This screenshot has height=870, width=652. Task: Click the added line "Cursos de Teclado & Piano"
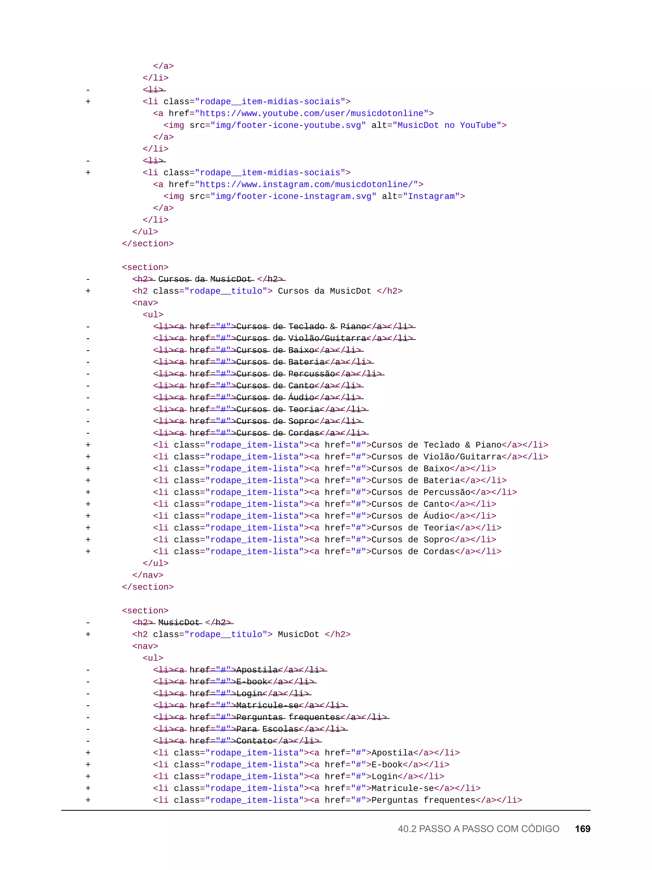(436, 445)
